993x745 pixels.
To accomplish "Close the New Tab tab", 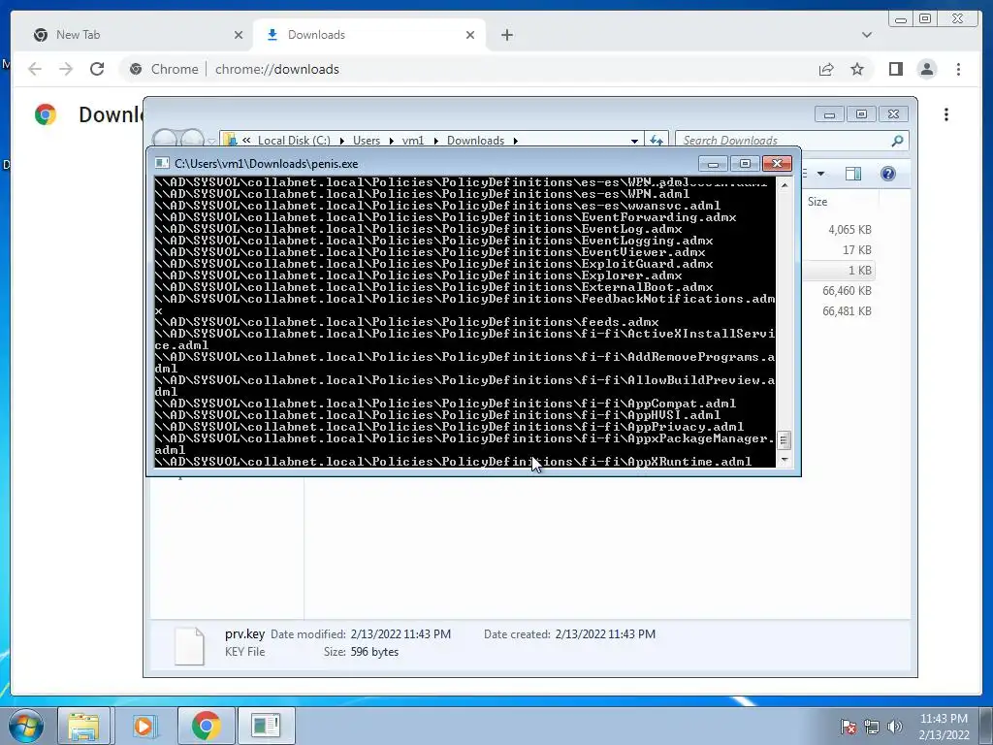I will click(x=239, y=35).
